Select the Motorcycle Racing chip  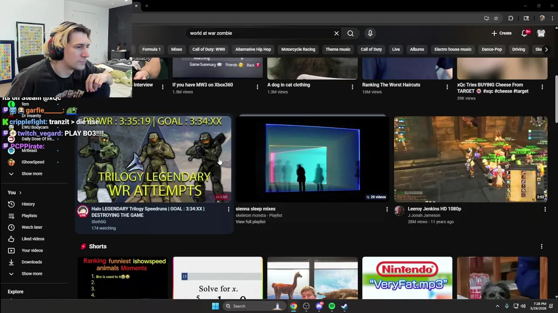tap(298, 50)
